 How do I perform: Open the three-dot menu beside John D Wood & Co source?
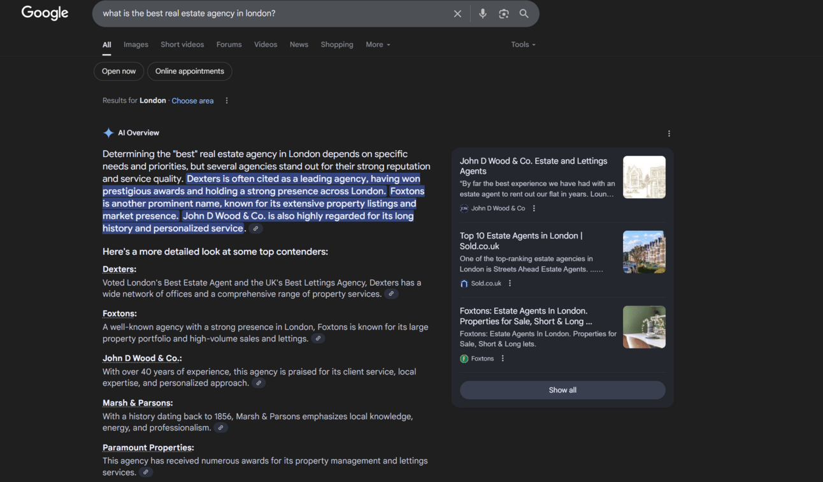click(534, 208)
